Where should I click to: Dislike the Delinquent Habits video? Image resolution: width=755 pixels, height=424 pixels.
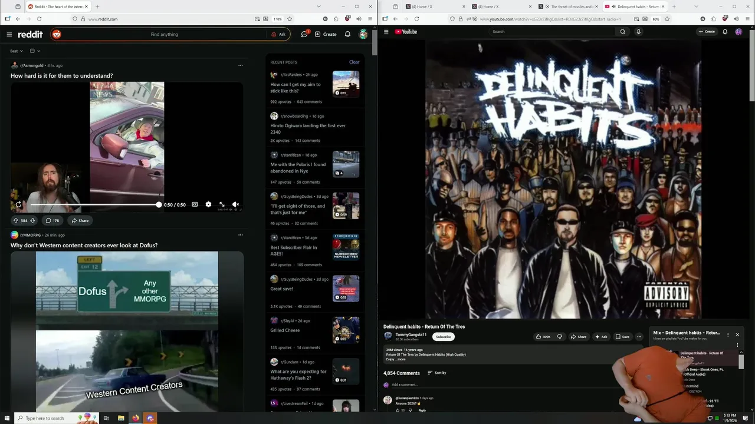[560, 337]
